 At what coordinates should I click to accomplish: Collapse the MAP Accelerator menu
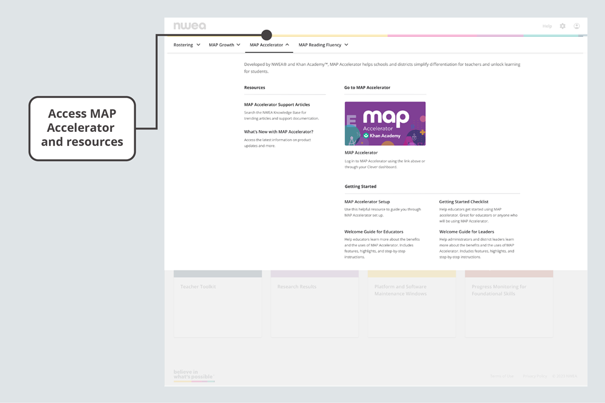coord(269,45)
